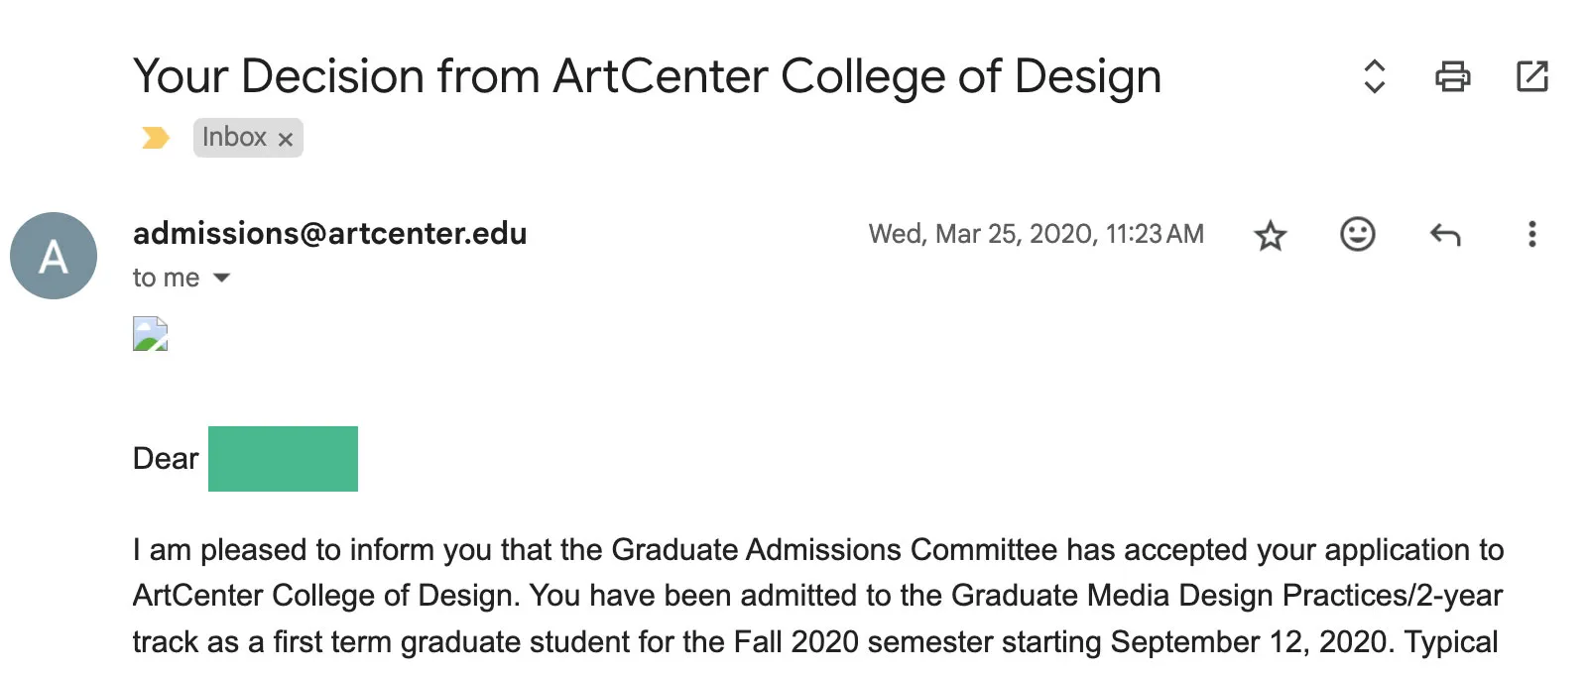Click the green box after "Dear"
The image size is (1589, 675).
pos(283,459)
